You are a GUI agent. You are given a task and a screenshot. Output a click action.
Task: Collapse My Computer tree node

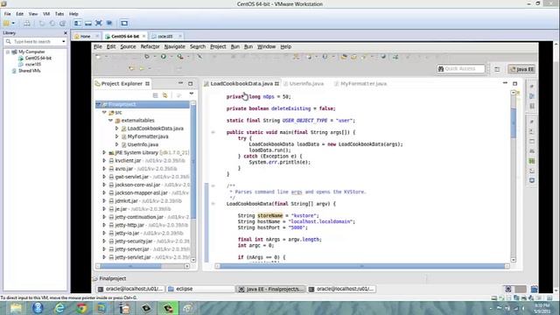point(8,52)
